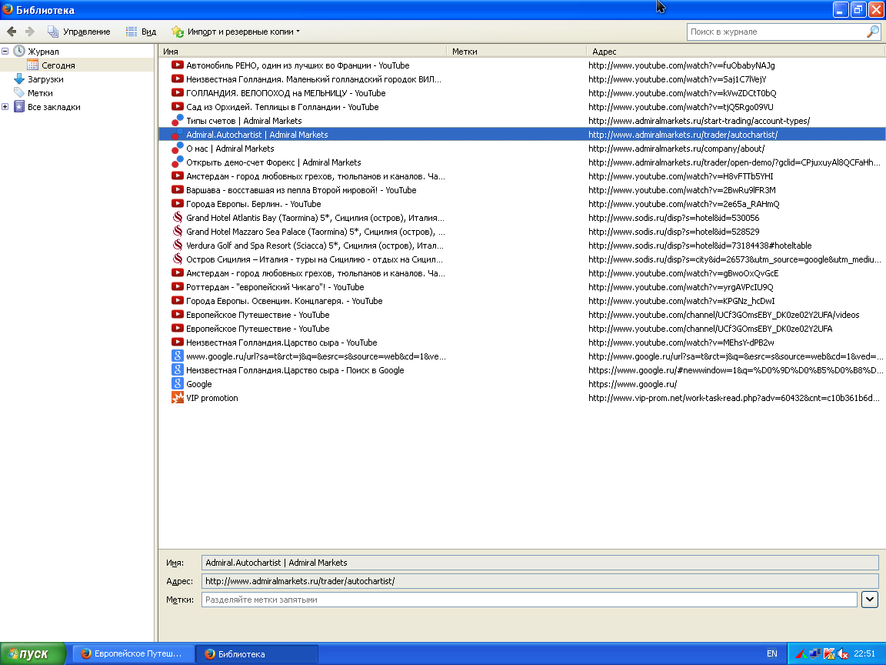Click YouTube icon of Роттердам row
This screenshot has height=665, width=886.
[178, 286]
